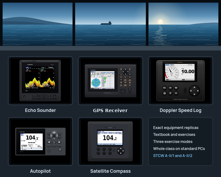
Task: Open the Doppler Speed Log equipment thumbnail
Action: point(180,81)
